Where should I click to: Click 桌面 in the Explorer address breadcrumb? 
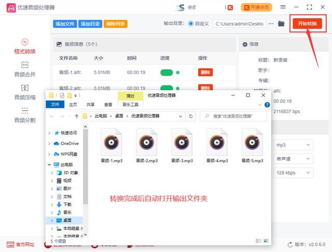tap(119, 116)
